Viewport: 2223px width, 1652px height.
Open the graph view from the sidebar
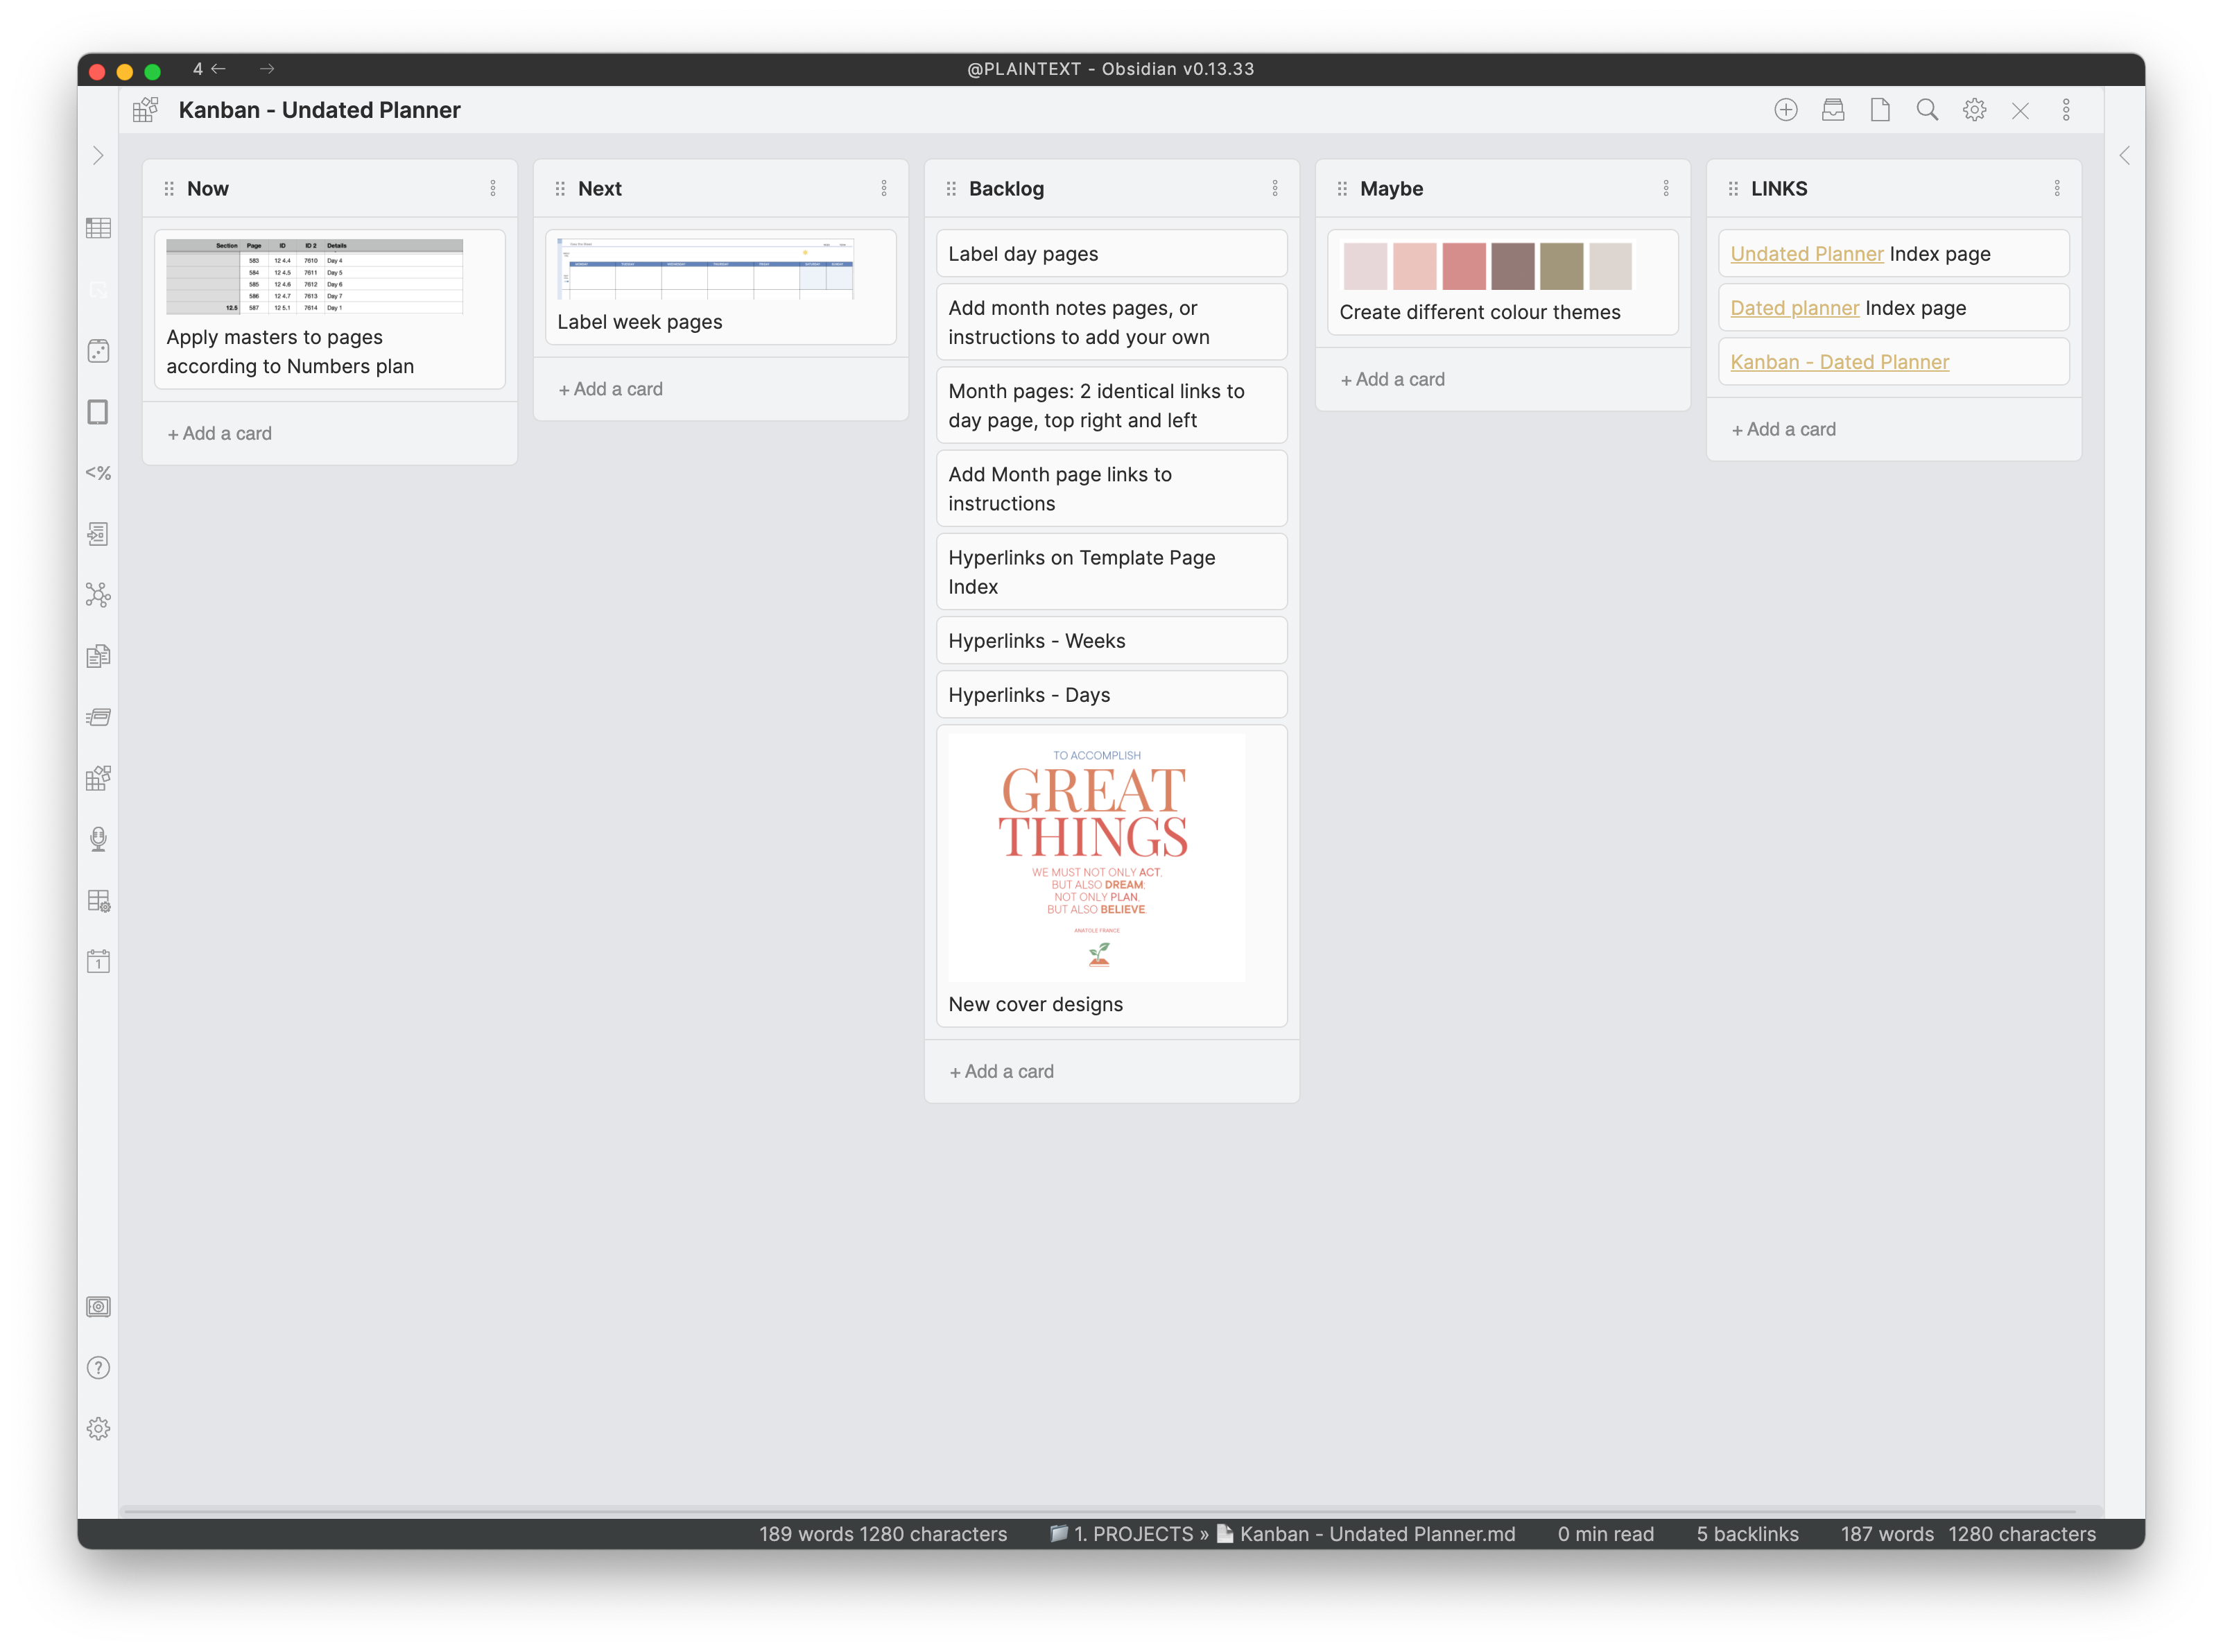click(98, 595)
